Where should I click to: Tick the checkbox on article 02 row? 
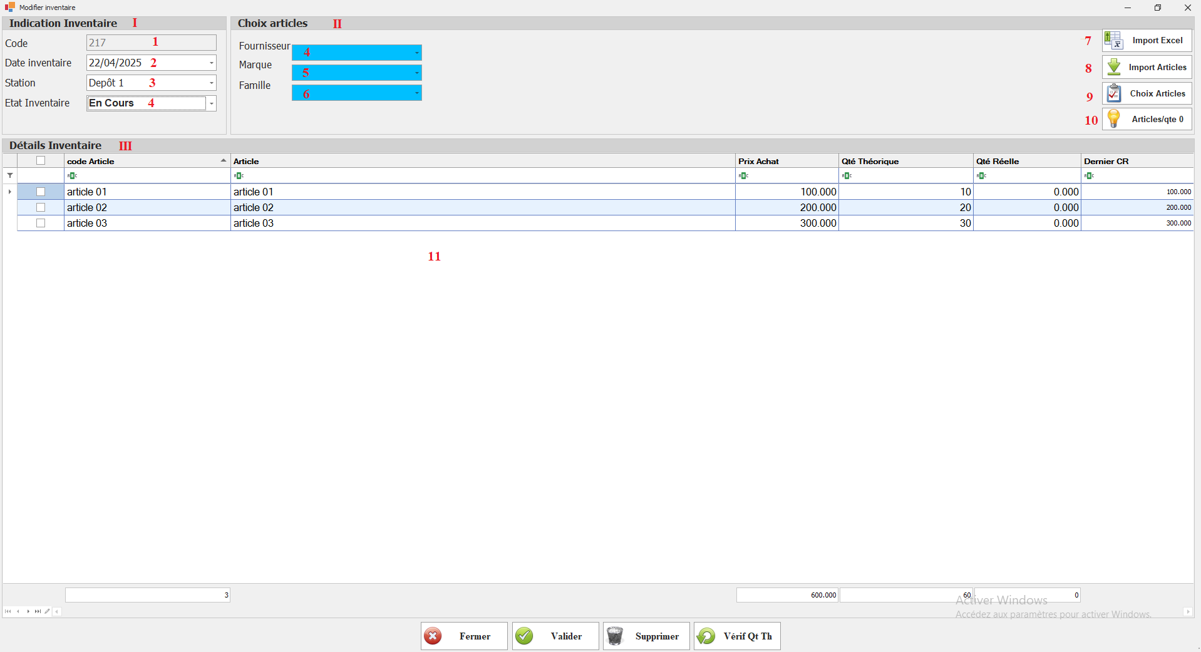41,207
